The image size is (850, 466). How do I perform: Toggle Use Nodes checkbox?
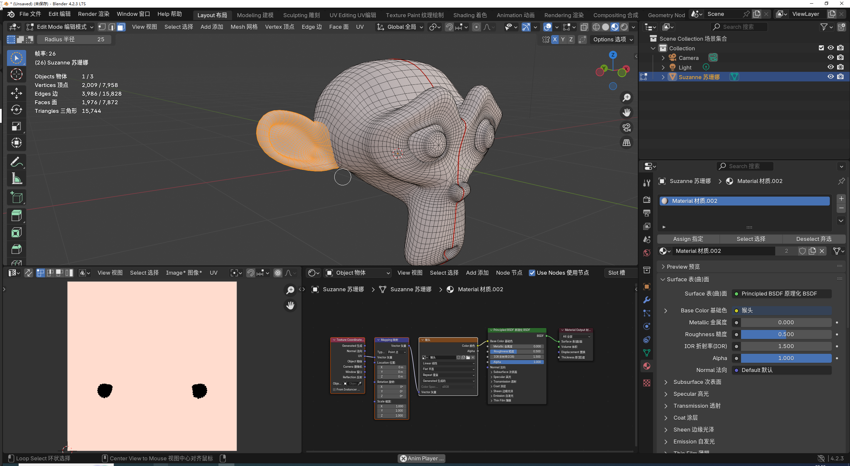pos(532,273)
